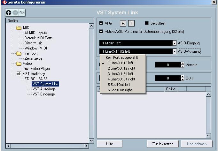The width and height of the screenshot is (218, 151).
Task: Click the remove device minus icon
Action: click(x=15, y=13)
